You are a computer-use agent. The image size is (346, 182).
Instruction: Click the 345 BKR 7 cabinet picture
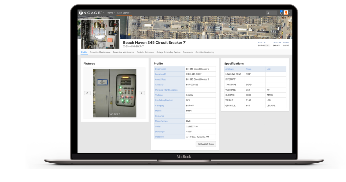click(x=115, y=93)
